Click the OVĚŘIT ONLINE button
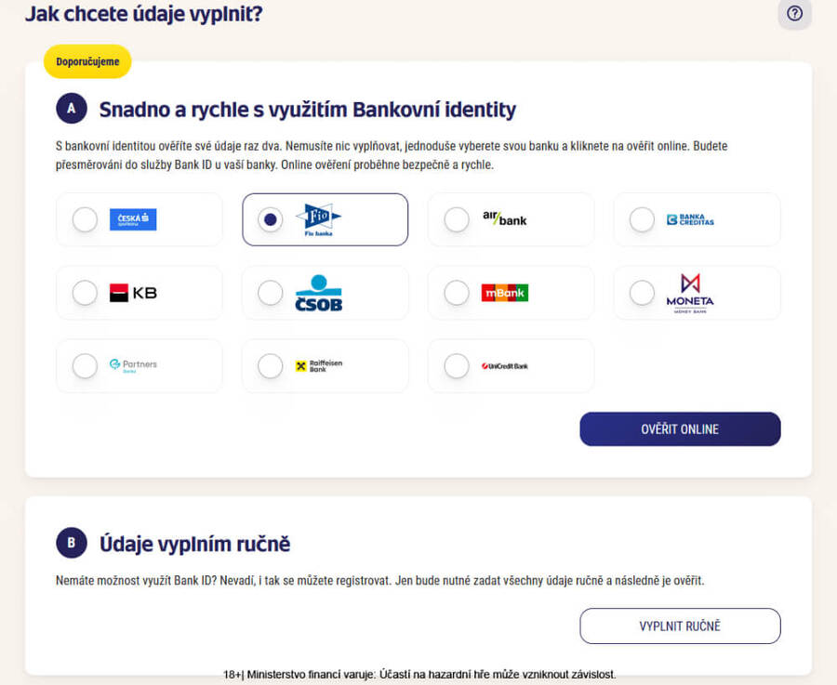837x685 pixels. click(680, 428)
